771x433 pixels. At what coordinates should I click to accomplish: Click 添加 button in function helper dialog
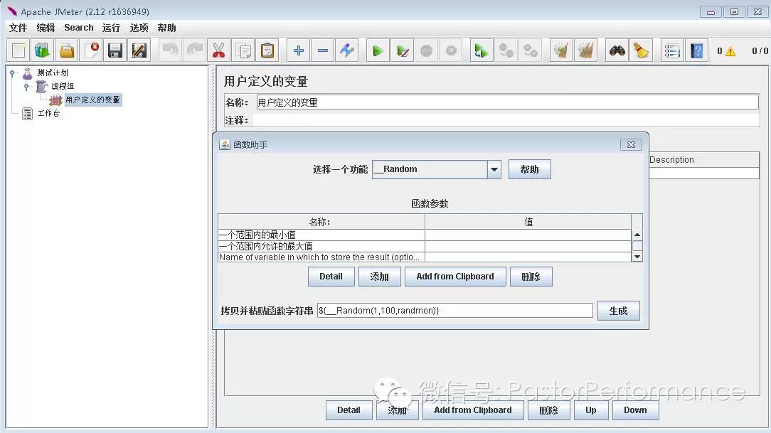[380, 277]
